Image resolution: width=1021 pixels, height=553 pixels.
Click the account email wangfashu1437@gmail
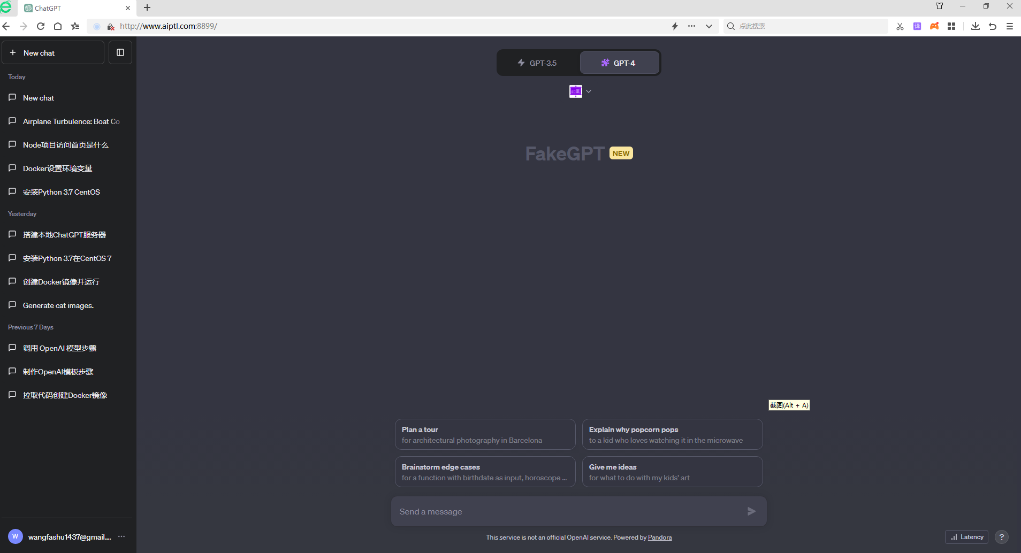[x=70, y=537]
